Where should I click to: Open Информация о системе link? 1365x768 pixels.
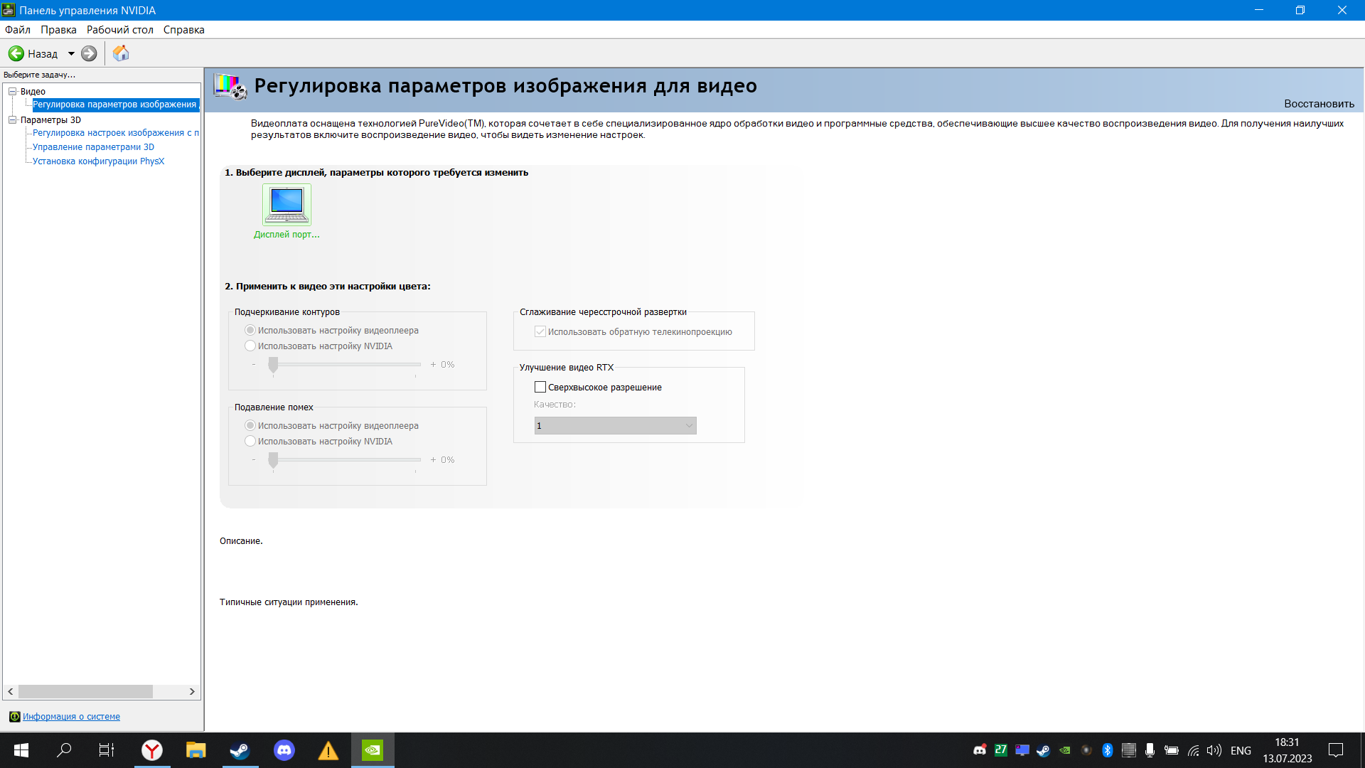(x=71, y=717)
